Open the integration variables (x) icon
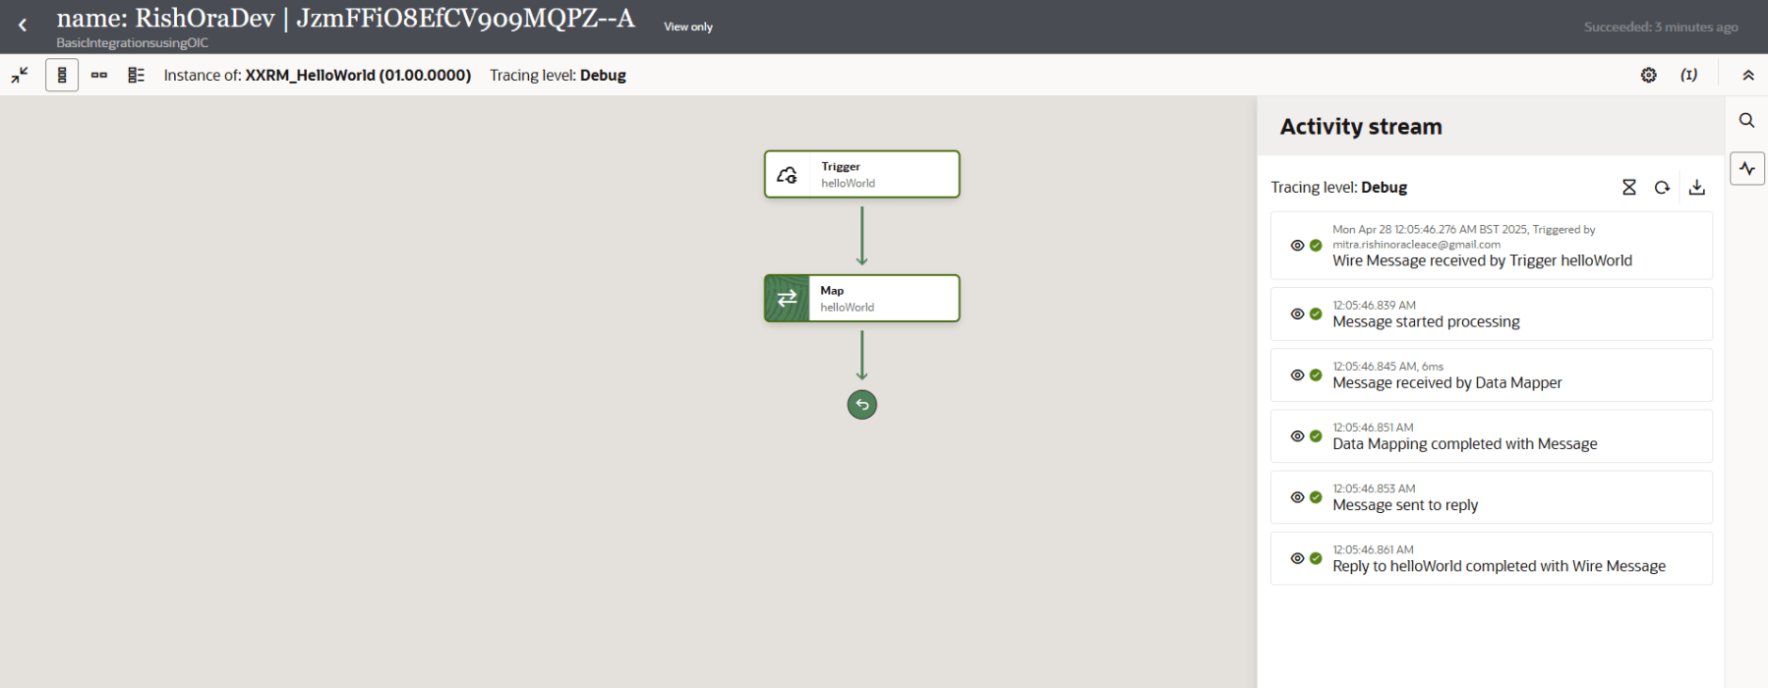This screenshot has height=688, width=1768. pos(1688,75)
